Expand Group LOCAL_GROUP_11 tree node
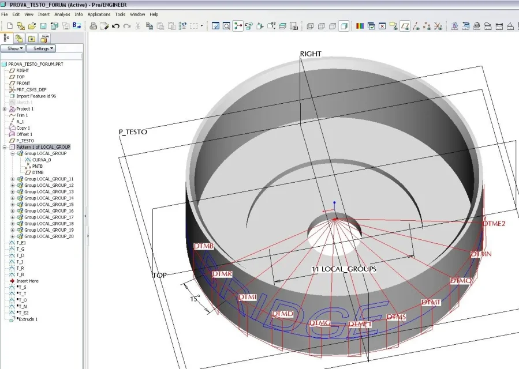The image size is (519, 369). coord(13,179)
